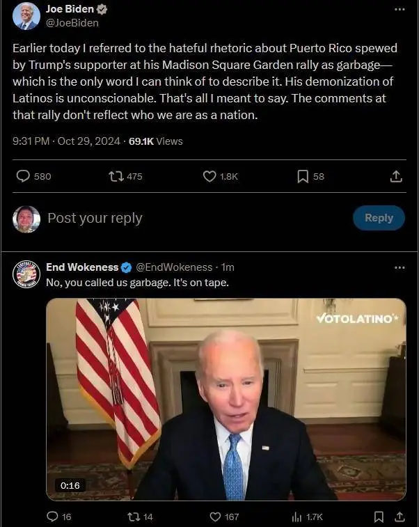Image resolution: width=419 pixels, height=527 pixels.
Task: View analytics for End Wokeness reply
Action: pyautogui.click(x=297, y=517)
